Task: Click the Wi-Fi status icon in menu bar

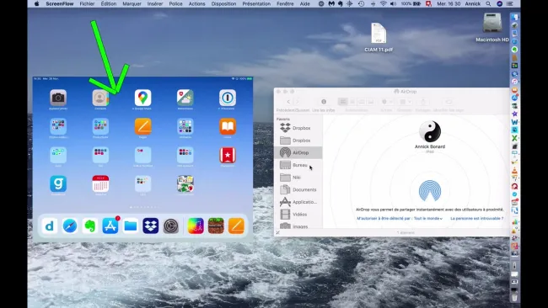Action: tap(384, 4)
